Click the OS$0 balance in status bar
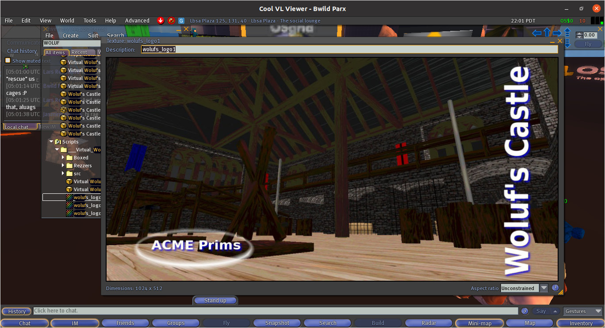605x328 pixels. pos(567,21)
